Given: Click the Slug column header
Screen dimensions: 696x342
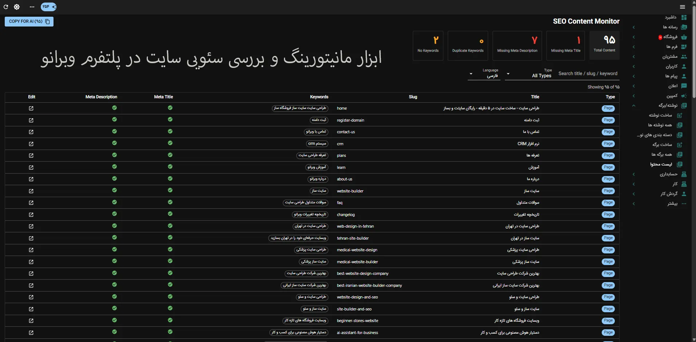Looking at the screenshot, I should point(413,97).
